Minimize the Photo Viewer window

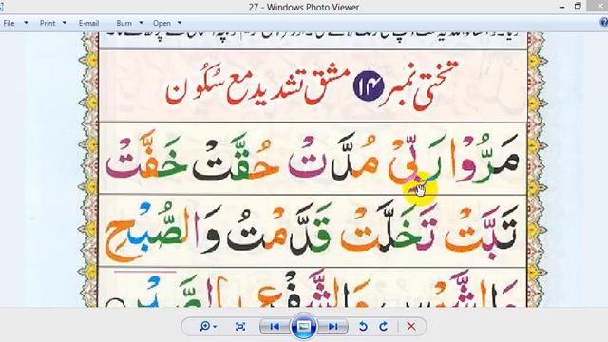(x=561, y=7)
